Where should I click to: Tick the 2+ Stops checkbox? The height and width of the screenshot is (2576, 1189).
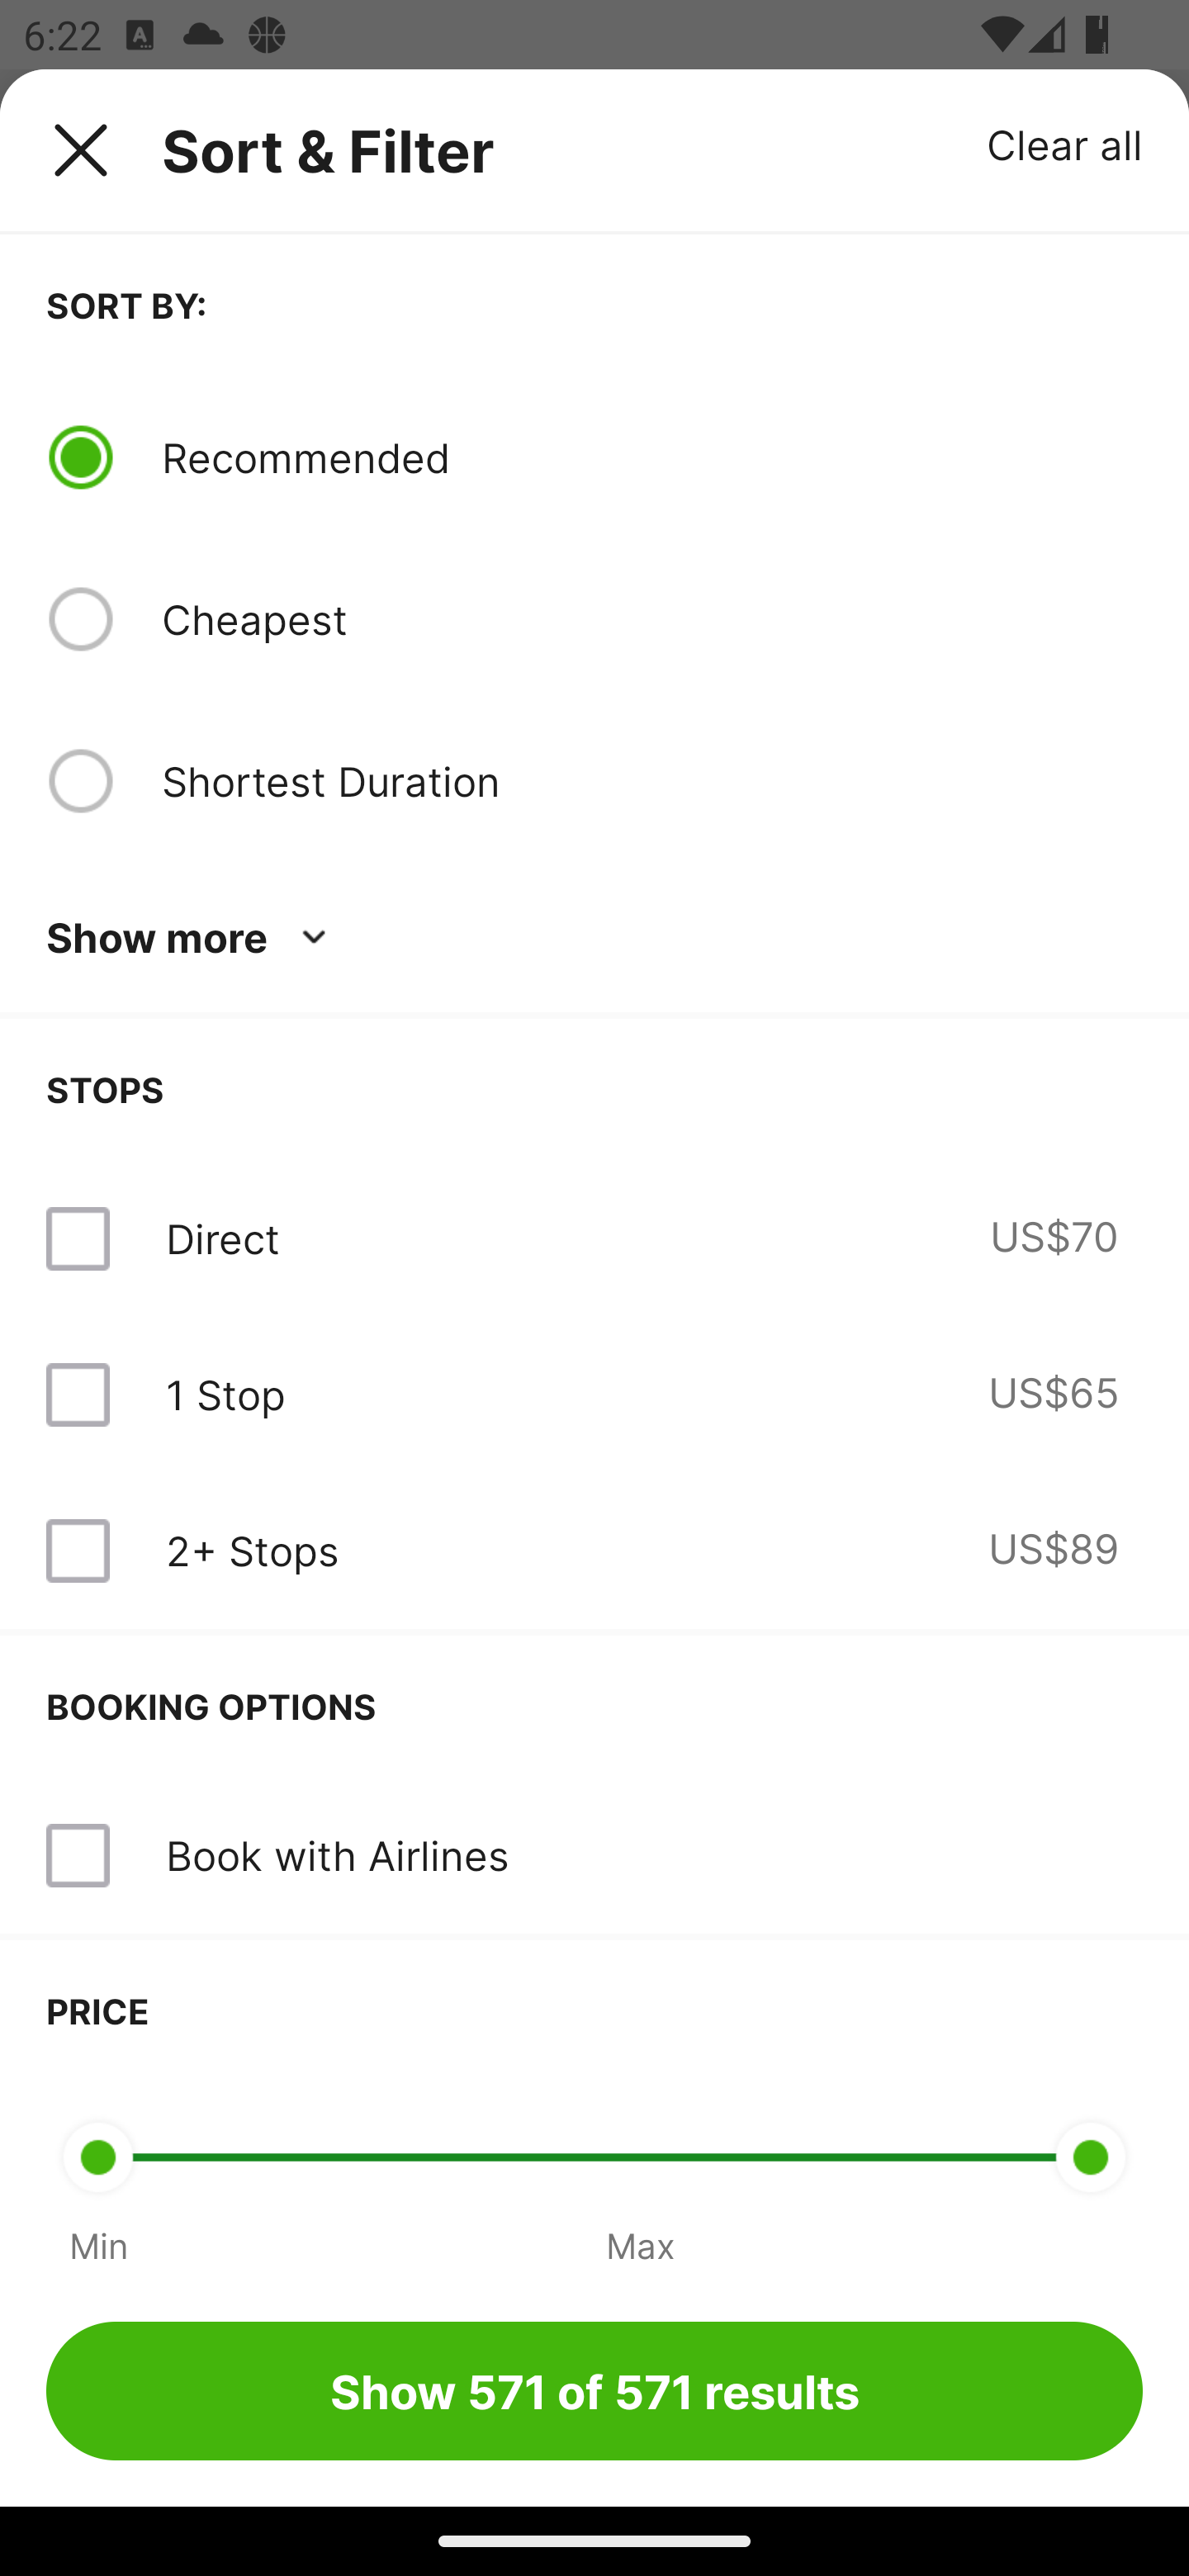pyautogui.click(x=78, y=1551)
